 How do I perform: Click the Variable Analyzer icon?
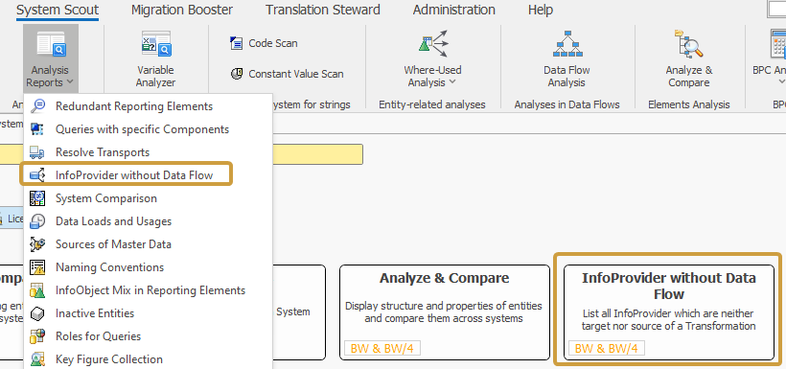[156, 43]
